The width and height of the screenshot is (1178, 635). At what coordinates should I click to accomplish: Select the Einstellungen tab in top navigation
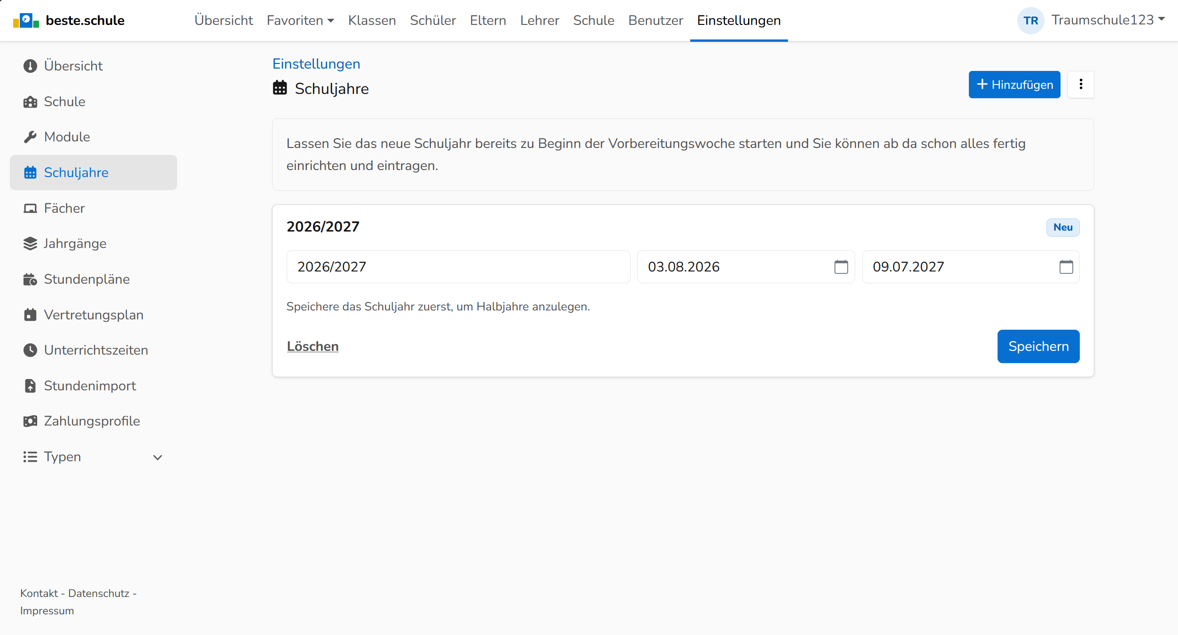pyautogui.click(x=739, y=21)
